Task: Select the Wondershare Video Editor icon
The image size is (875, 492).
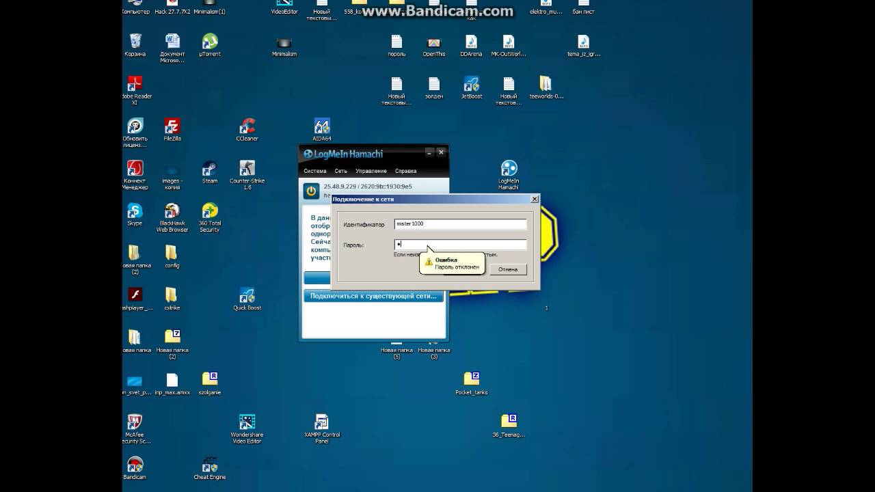Action: click(x=247, y=429)
